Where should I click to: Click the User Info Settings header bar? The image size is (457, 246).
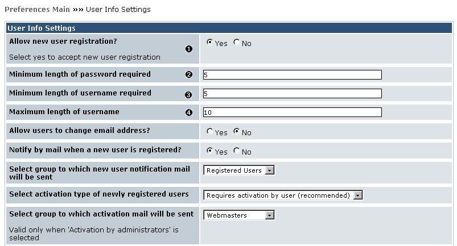(228, 28)
